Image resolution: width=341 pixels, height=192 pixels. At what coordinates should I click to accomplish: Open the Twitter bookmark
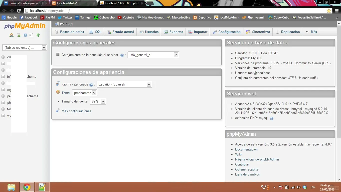[x=65, y=17]
